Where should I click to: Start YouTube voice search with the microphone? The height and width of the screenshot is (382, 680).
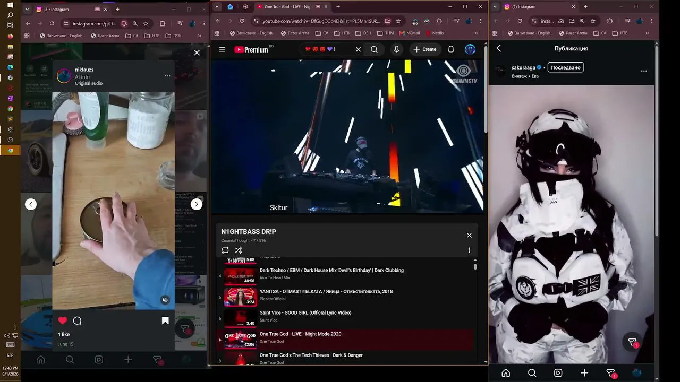(x=396, y=49)
